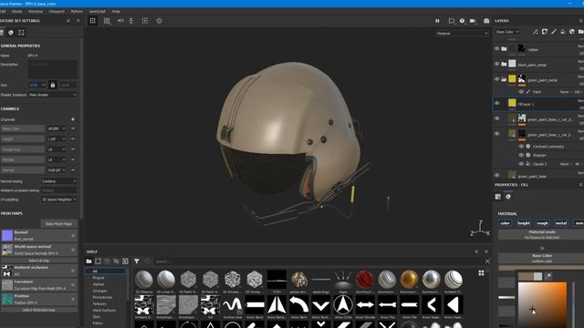This screenshot has width=584, height=328.
Task: Click the red Aluminium material thumbnail in shelf
Action: (x=365, y=280)
